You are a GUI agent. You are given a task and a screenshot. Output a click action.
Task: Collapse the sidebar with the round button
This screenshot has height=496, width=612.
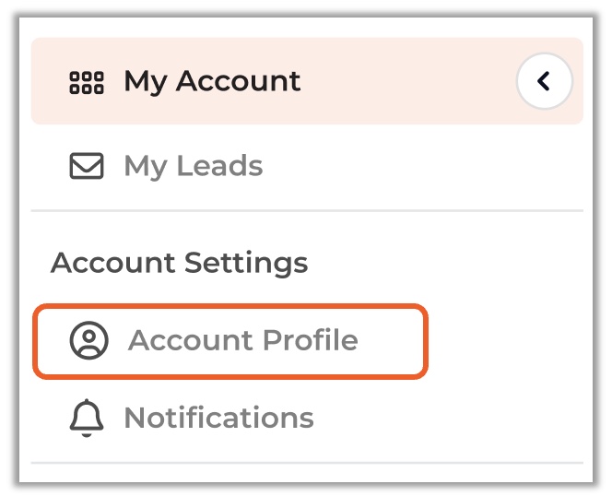544,82
